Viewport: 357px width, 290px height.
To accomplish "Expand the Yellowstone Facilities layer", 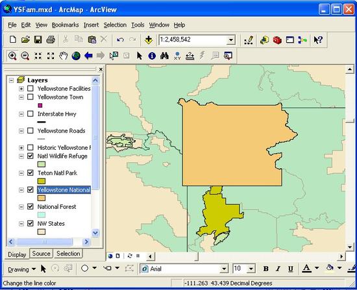I will (21, 89).
